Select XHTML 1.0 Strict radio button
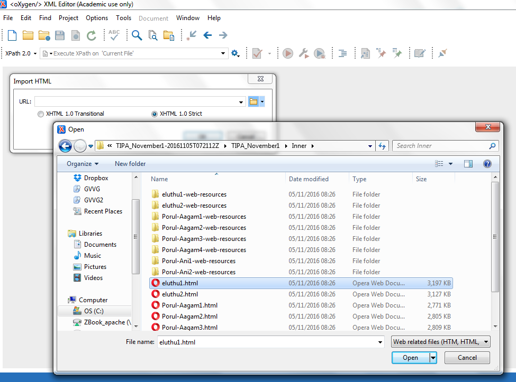 155,114
